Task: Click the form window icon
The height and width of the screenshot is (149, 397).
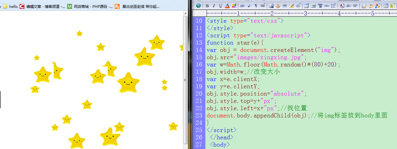Action: pos(386,5)
